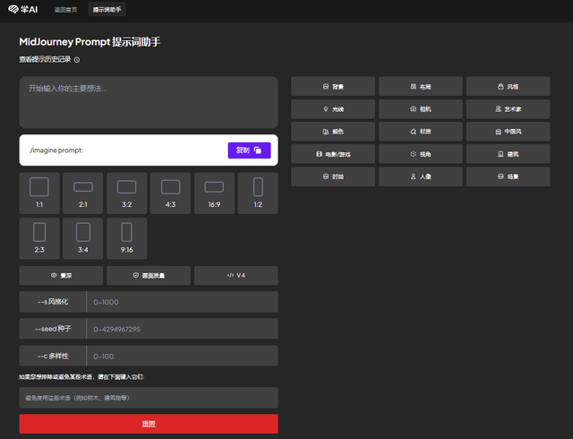Expand the 画面质量 image quality options
Screen dimensions: 573x439
(149, 275)
